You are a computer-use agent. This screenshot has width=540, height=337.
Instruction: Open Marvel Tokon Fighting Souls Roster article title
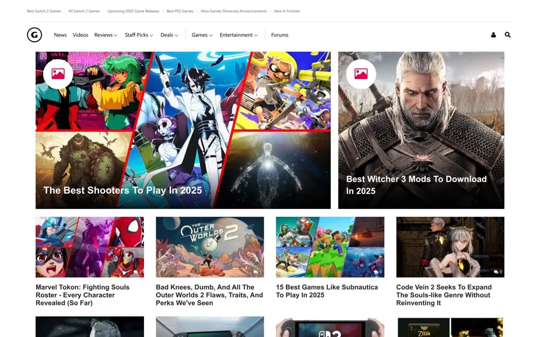(x=83, y=295)
